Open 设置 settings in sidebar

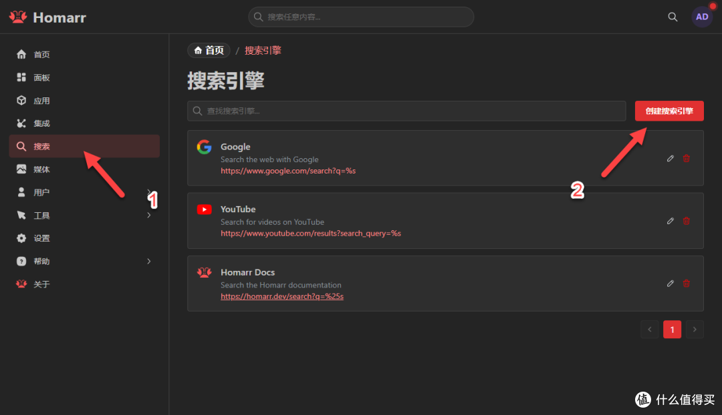coord(84,238)
